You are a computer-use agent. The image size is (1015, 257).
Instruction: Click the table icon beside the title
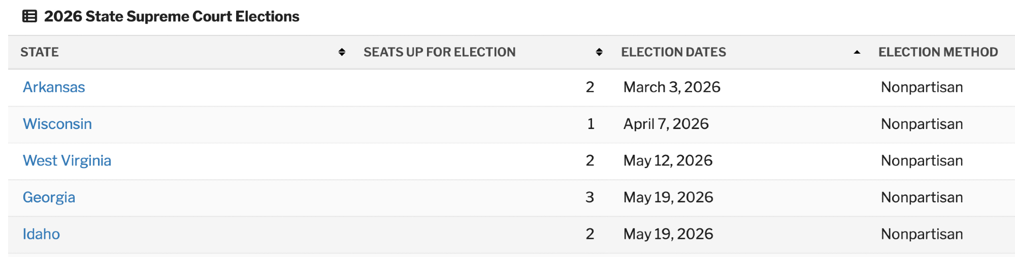(x=29, y=17)
